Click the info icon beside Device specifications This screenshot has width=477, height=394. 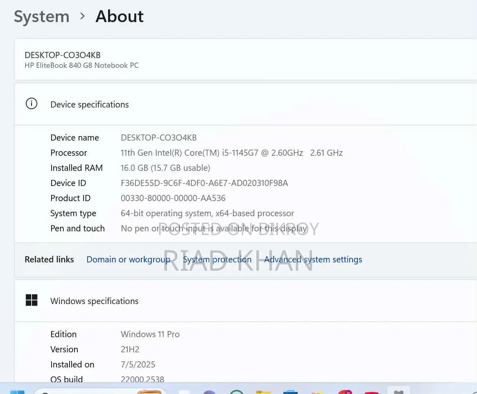32,103
